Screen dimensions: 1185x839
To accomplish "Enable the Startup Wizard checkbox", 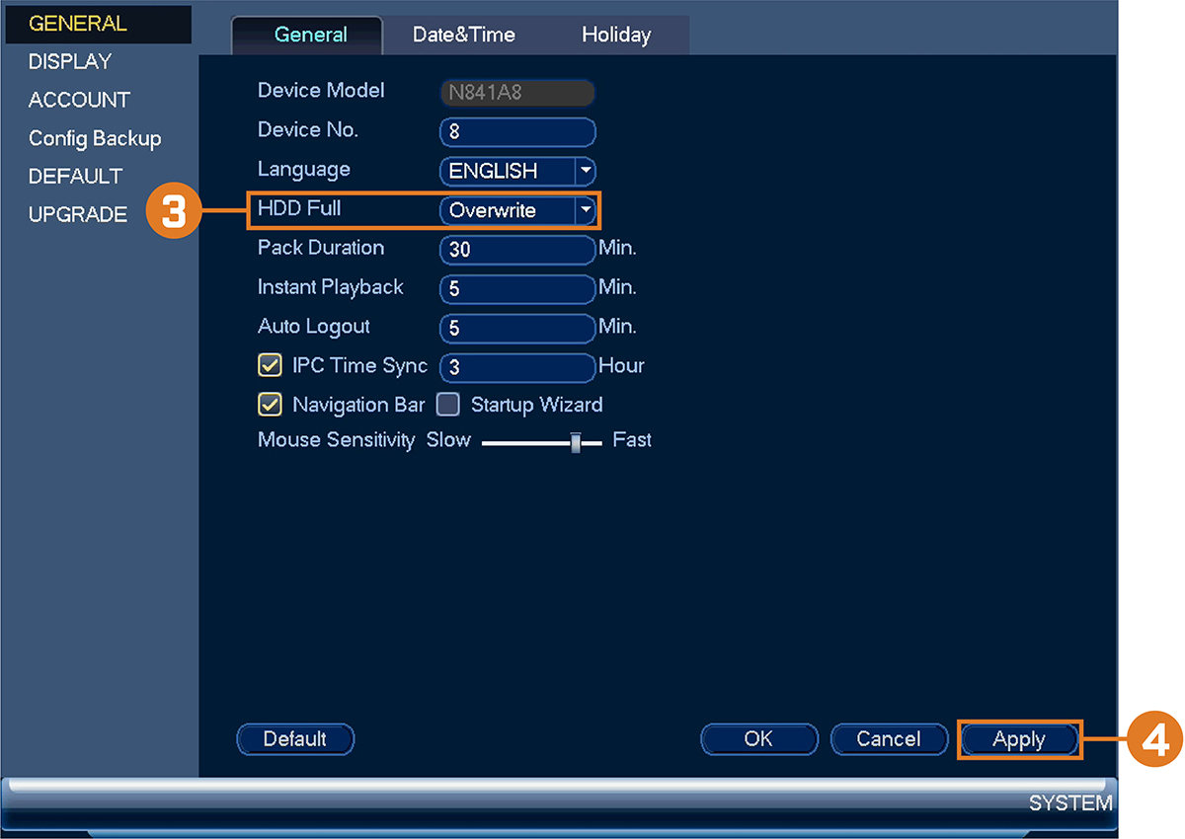I will [x=448, y=405].
